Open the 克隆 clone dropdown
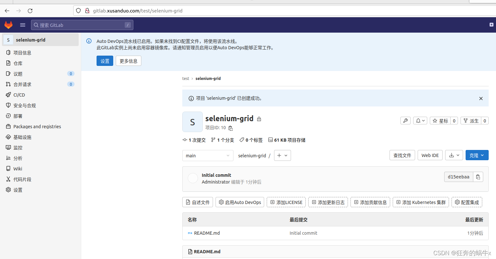Screen dimensions: 496x259 (x=477, y=155)
